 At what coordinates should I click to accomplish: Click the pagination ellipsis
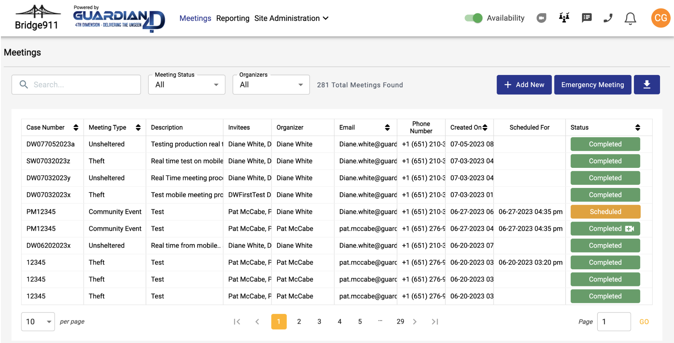tap(380, 321)
